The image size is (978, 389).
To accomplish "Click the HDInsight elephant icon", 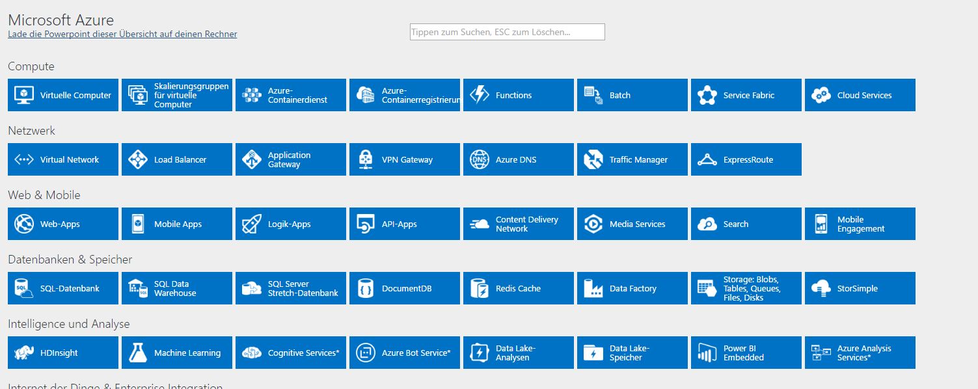I will coord(24,353).
